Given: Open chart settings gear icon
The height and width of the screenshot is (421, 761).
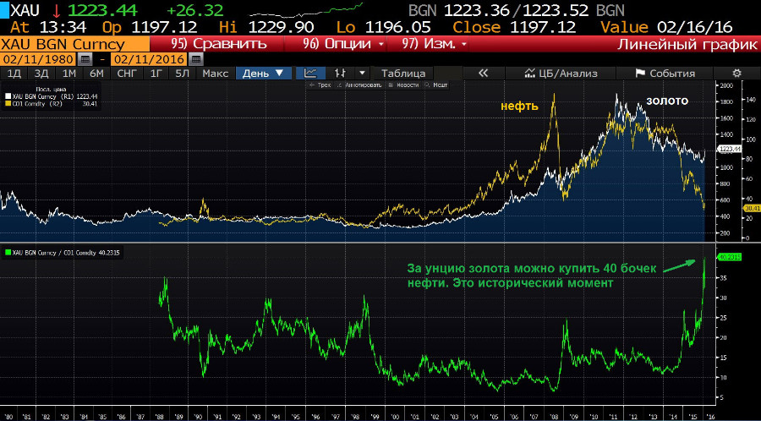Looking at the screenshot, I should pos(736,74).
